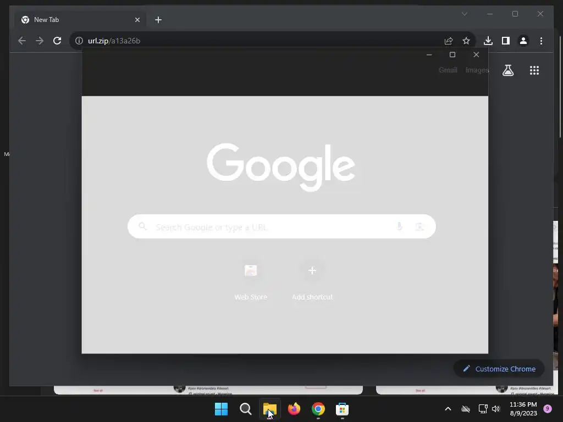
Task: Open File Explorer from the taskbar
Action: click(x=269, y=409)
